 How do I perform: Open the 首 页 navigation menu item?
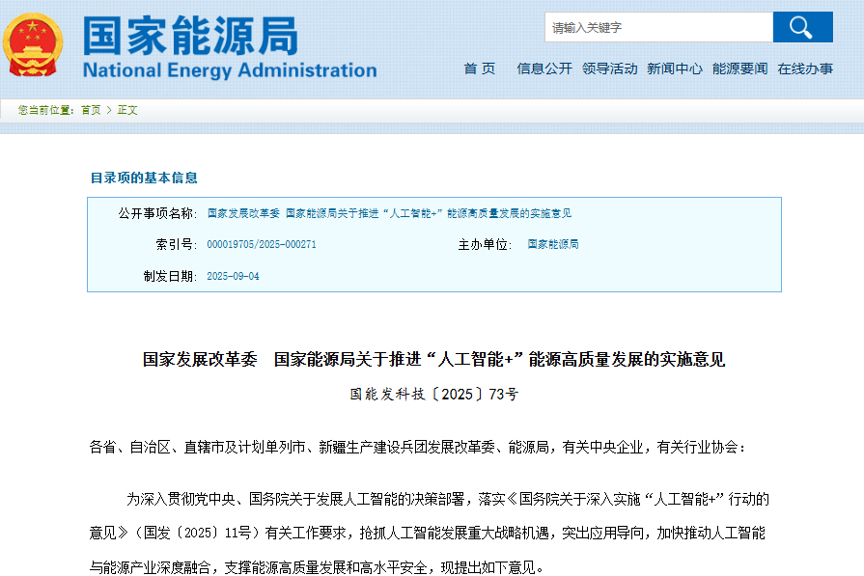pos(479,69)
